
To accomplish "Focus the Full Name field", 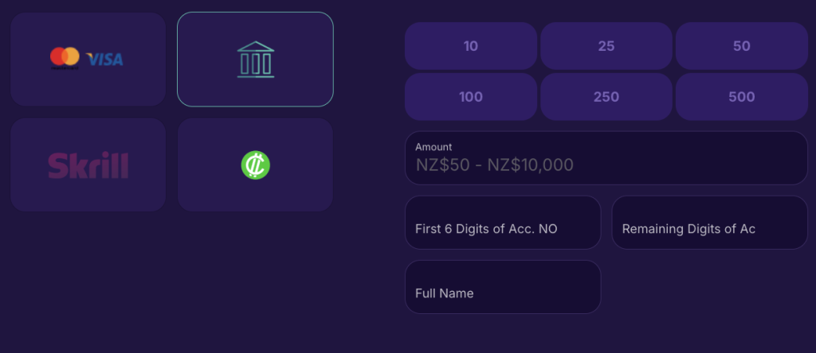I will pos(503,286).
